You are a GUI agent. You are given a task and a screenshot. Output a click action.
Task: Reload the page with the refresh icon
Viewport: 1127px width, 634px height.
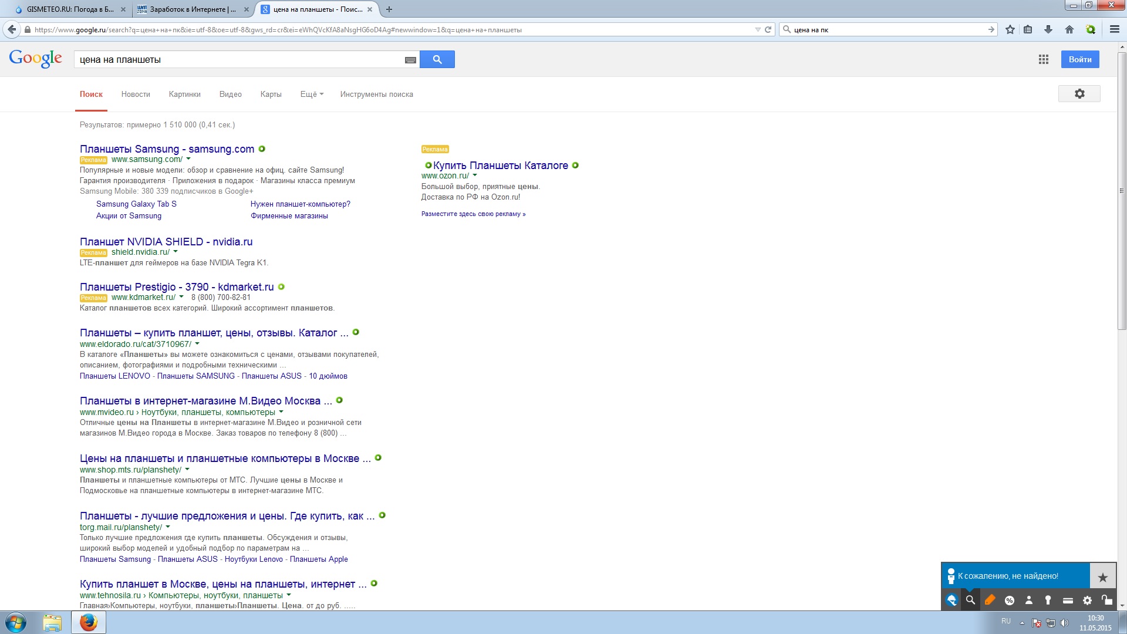[768, 29]
